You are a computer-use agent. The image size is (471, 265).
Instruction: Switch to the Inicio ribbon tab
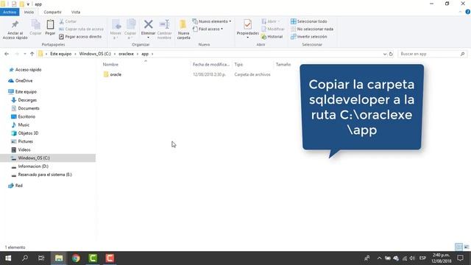coord(29,12)
